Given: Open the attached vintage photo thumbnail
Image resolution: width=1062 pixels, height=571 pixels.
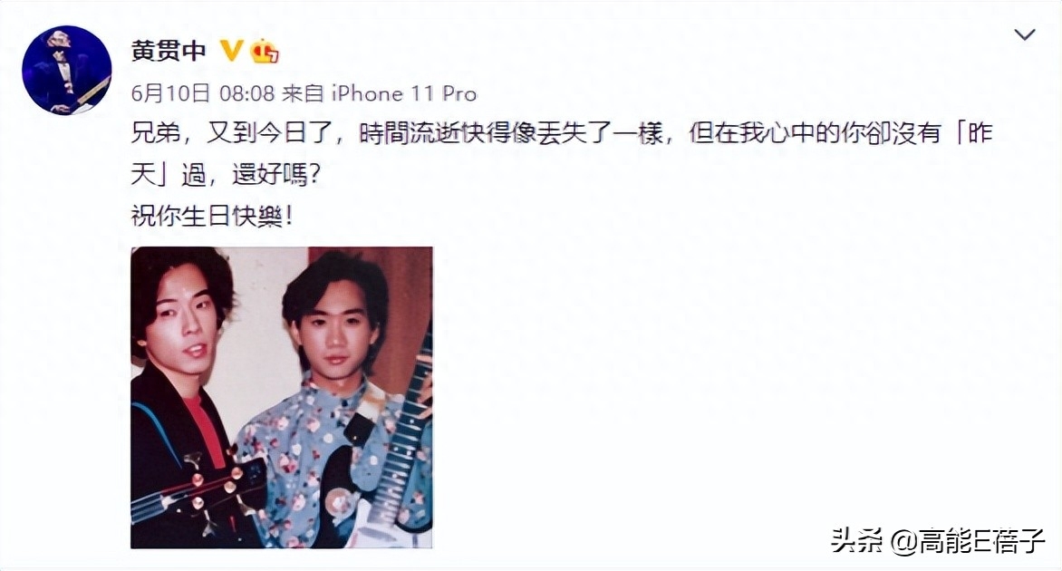Looking at the screenshot, I should [x=282, y=398].
